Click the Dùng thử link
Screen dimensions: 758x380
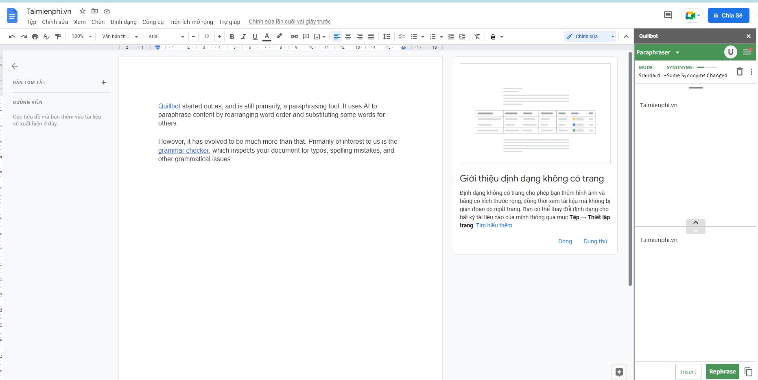595,241
